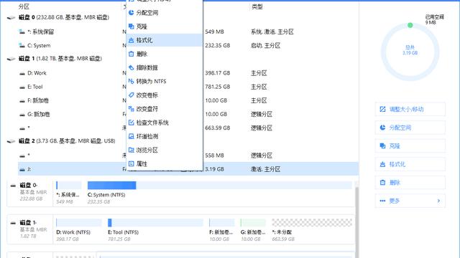This screenshot has height=258, width=460.
Task: Click the 擦除数据 eraser icon in the context menu
Action: (x=131, y=67)
